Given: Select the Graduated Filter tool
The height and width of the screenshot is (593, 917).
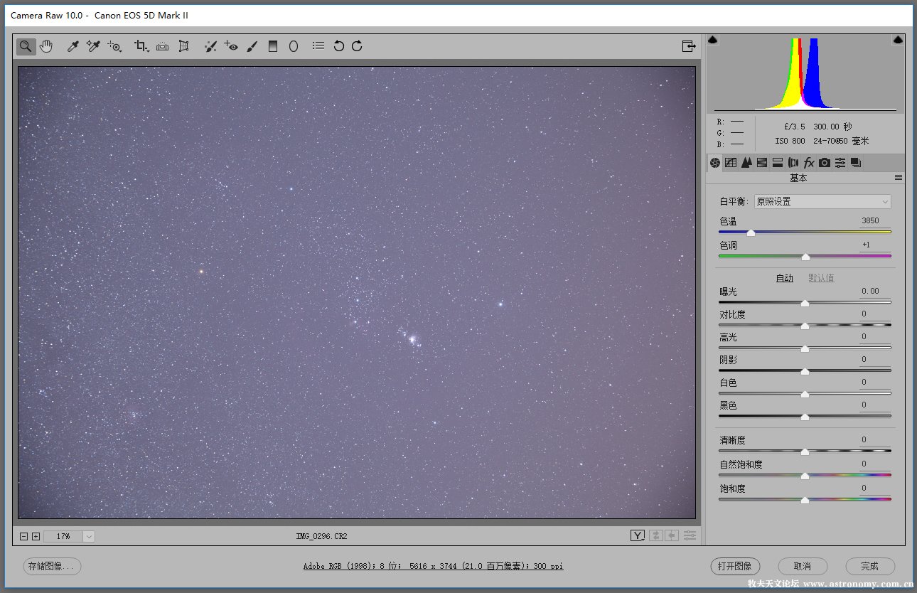Looking at the screenshot, I should 272,46.
